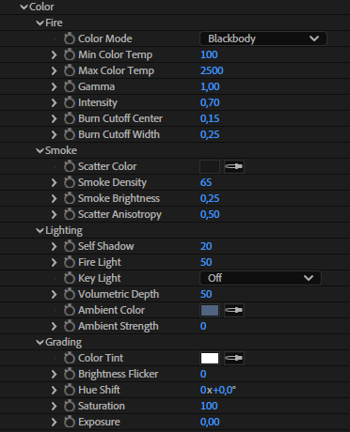Click Hue Shift value 0x+0,0°
This screenshot has width=350, height=432.
[218, 390]
